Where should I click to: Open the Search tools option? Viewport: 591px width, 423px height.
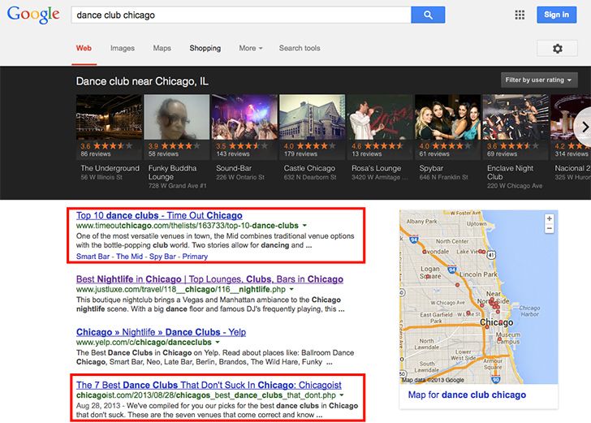click(300, 49)
